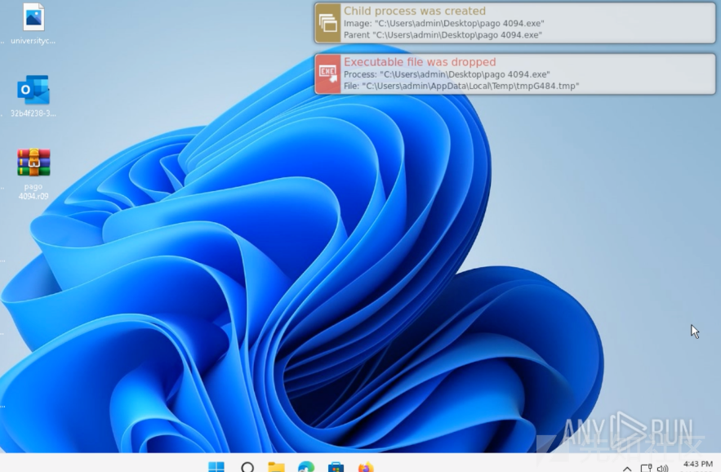Click the red EXE dropped-file notification icon

[328, 74]
